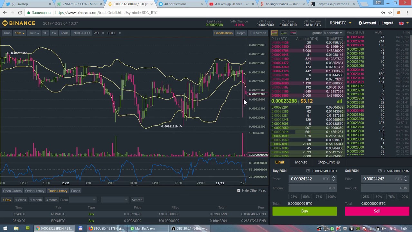This screenshot has width=412, height=232.
Task: Bookmark page with the star icon
Action: [x=390, y=13]
